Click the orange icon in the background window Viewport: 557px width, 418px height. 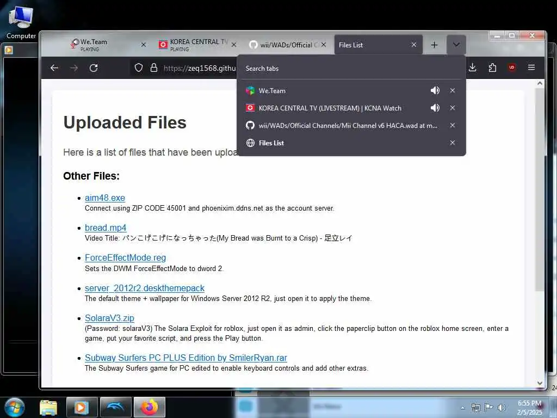tap(9, 50)
